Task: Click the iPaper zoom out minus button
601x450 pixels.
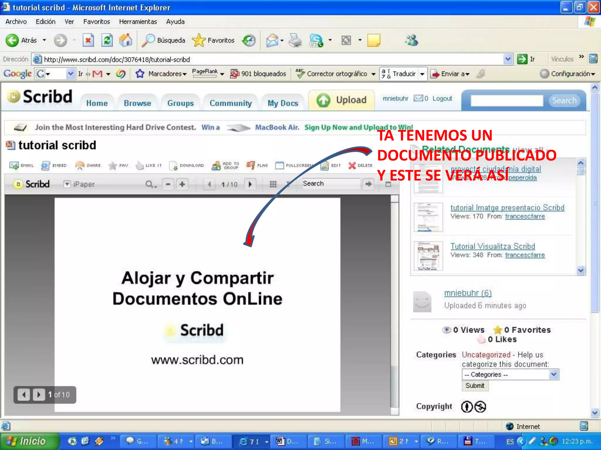Action: pyautogui.click(x=168, y=184)
